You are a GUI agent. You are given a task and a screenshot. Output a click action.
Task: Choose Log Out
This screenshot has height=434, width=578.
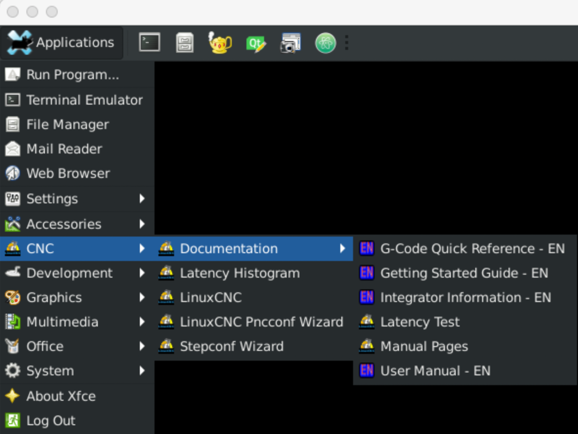click(x=77, y=420)
